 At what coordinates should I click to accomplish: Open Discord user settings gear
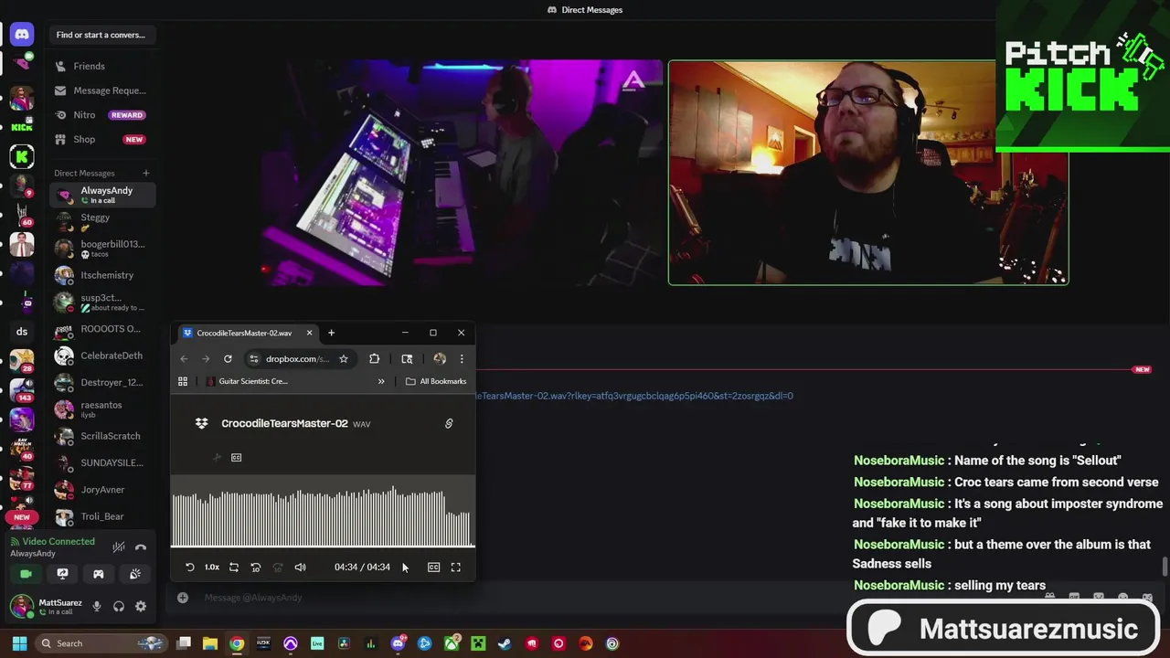(141, 607)
